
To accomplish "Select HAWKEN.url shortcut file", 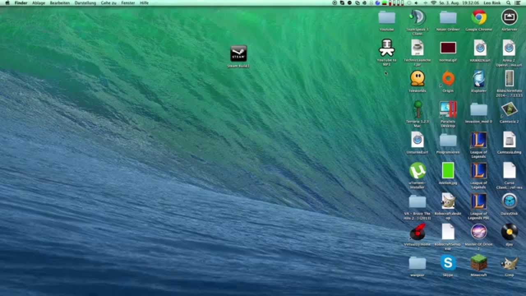I will click(479, 48).
